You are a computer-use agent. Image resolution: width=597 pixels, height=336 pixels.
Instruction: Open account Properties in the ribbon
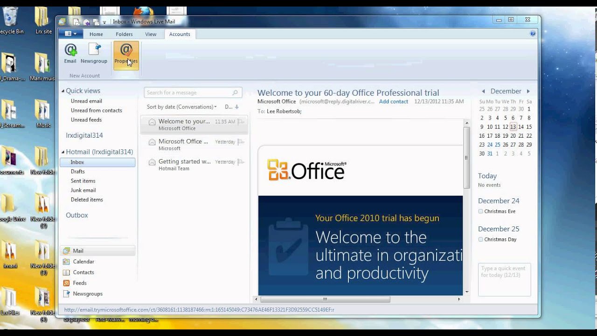pyautogui.click(x=126, y=55)
